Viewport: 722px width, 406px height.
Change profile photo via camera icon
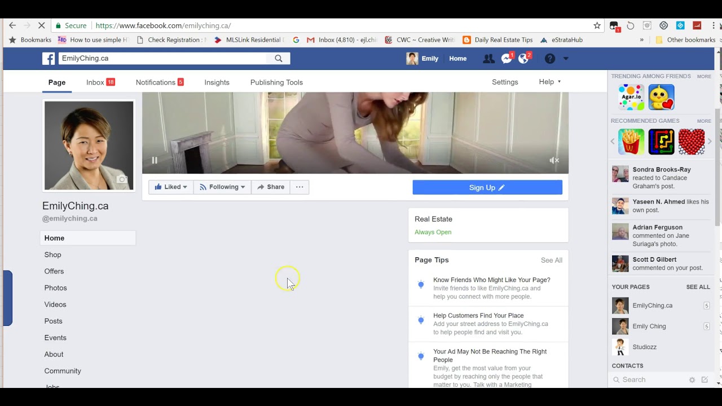[x=121, y=179]
